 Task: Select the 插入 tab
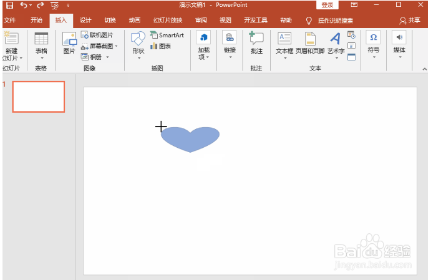point(61,21)
